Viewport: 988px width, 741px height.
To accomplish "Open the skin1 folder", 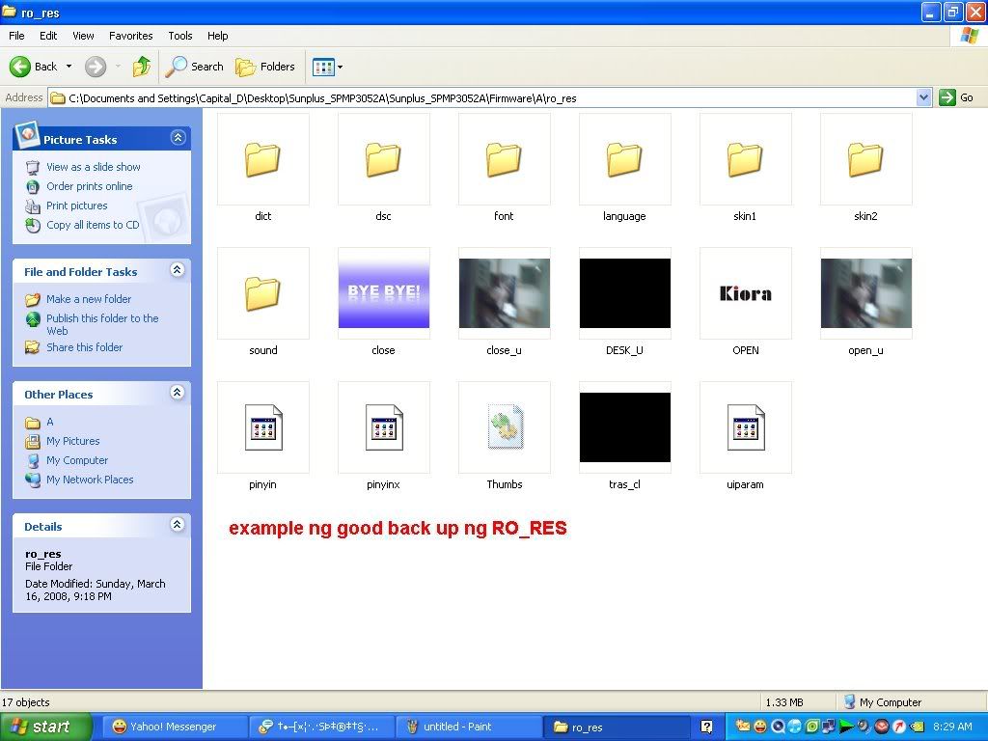I will (x=746, y=159).
